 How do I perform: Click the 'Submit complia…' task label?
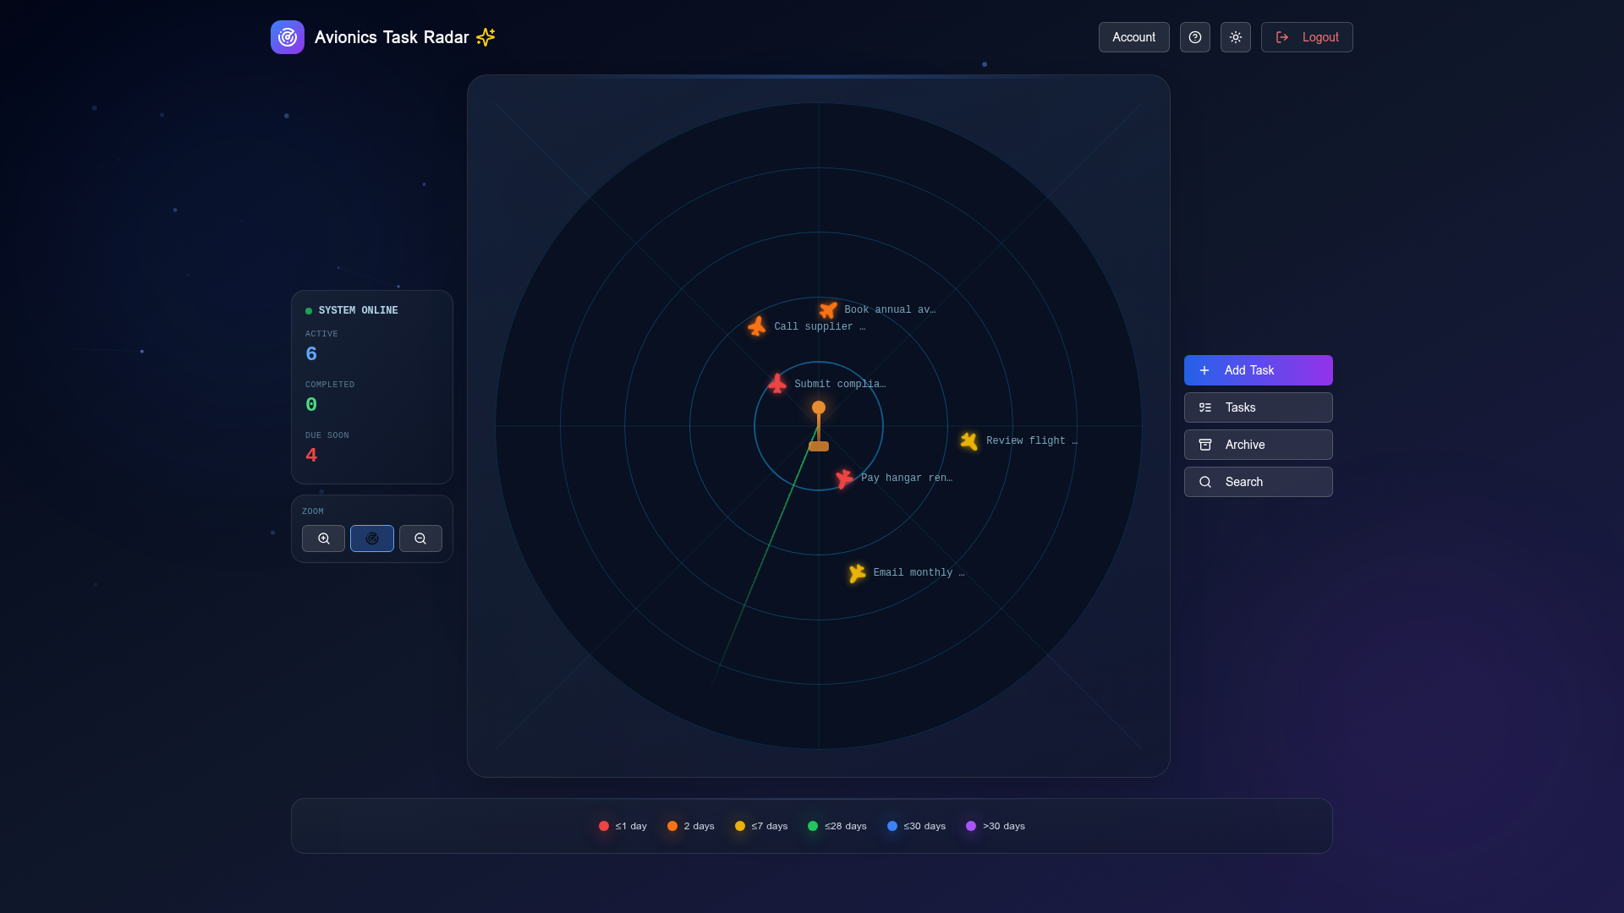click(840, 384)
